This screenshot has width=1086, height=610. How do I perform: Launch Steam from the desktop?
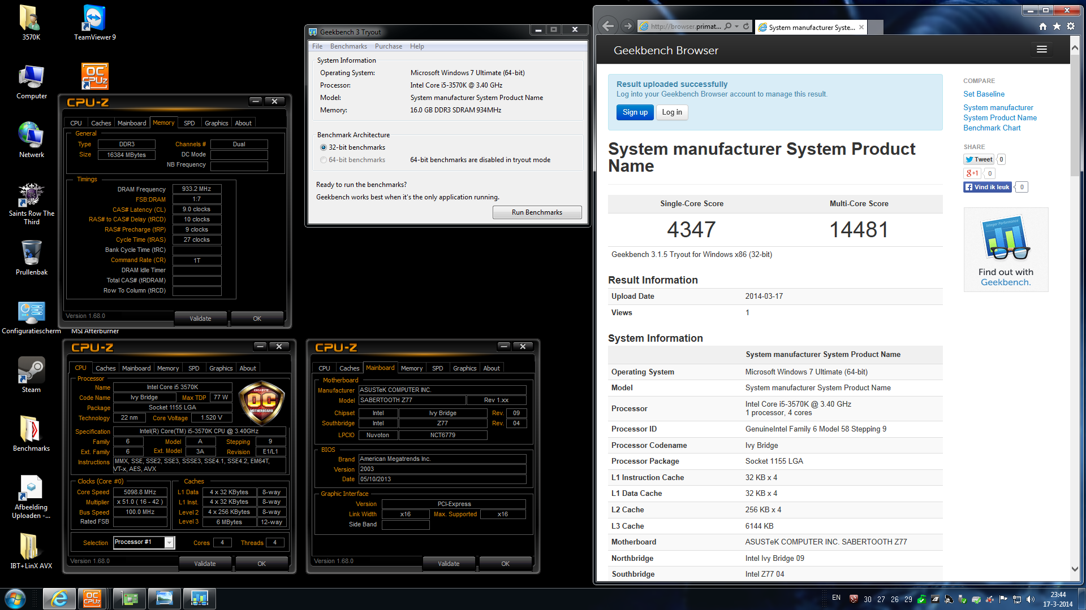(31, 375)
